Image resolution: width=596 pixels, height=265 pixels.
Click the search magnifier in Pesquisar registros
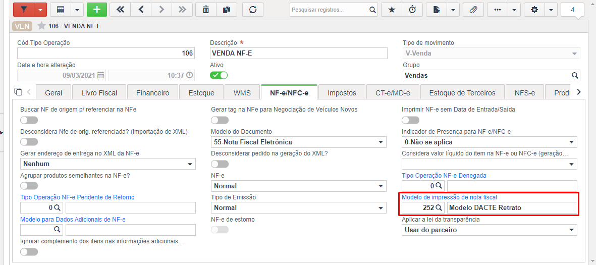click(x=372, y=10)
